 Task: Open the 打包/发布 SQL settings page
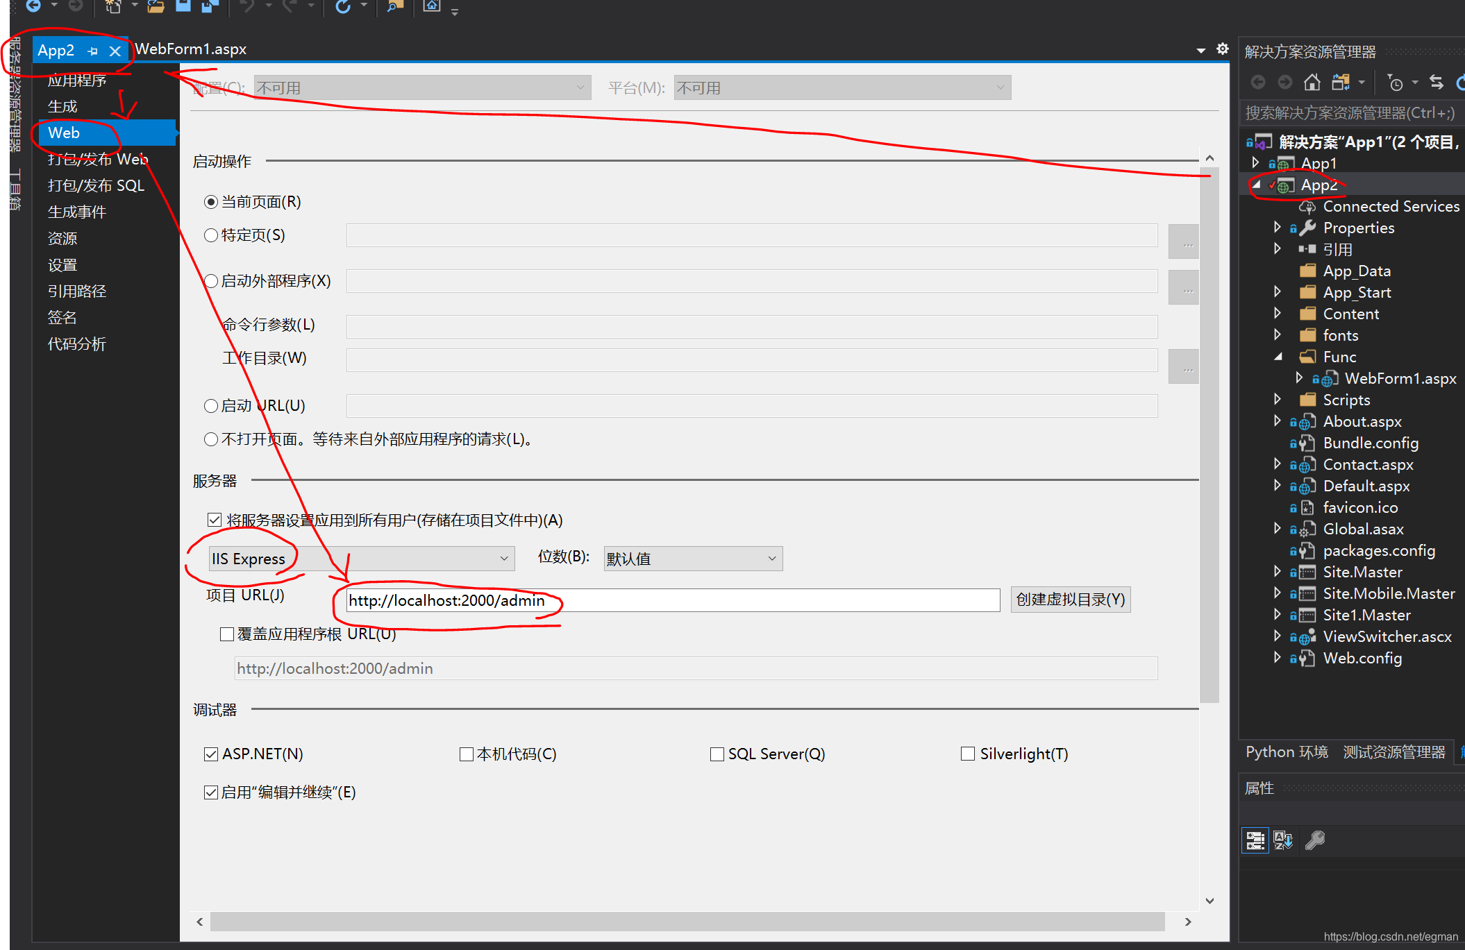tap(96, 185)
